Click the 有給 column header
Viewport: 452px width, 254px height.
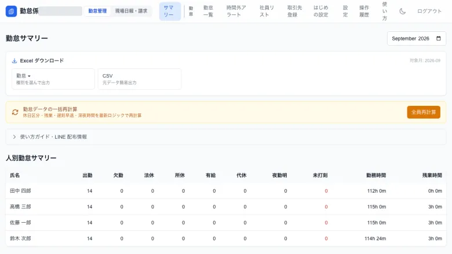211,175
